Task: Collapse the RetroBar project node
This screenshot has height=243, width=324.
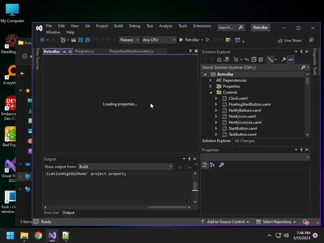Action: click(x=205, y=74)
